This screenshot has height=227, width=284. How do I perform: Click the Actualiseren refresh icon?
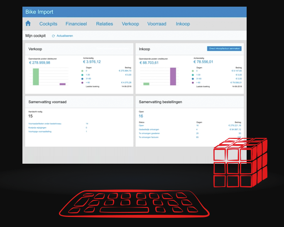click(x=54, y=36)
